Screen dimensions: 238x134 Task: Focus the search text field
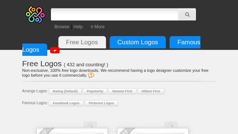point(115,15)
